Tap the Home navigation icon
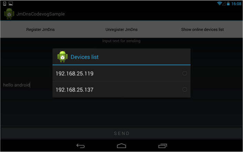Viewport: 243px width, 152px height. tap(121, 146)
